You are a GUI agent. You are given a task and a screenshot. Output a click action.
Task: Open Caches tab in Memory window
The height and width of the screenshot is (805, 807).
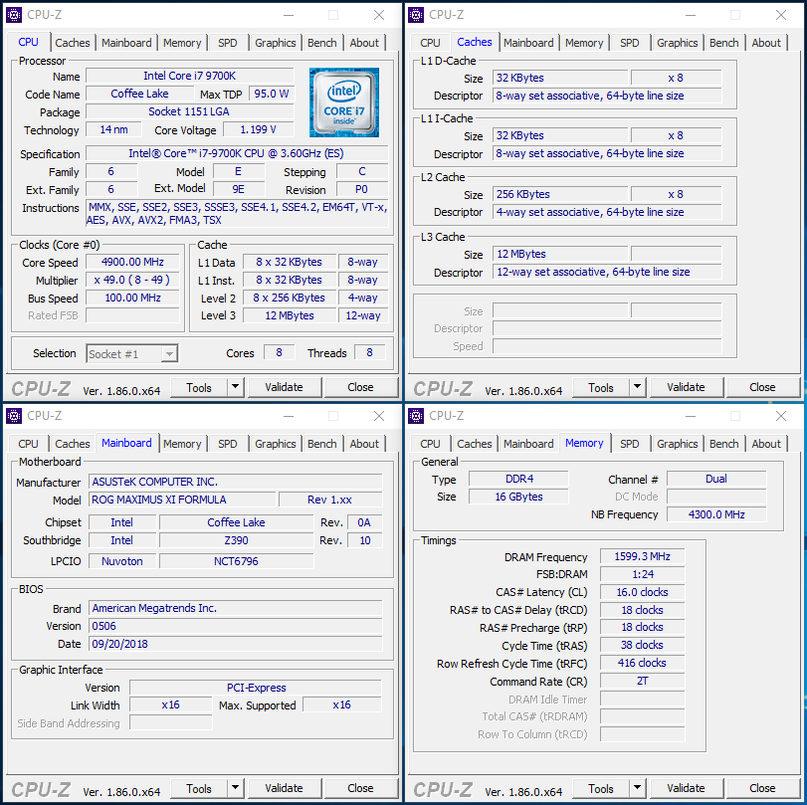[x=475, y=444]
